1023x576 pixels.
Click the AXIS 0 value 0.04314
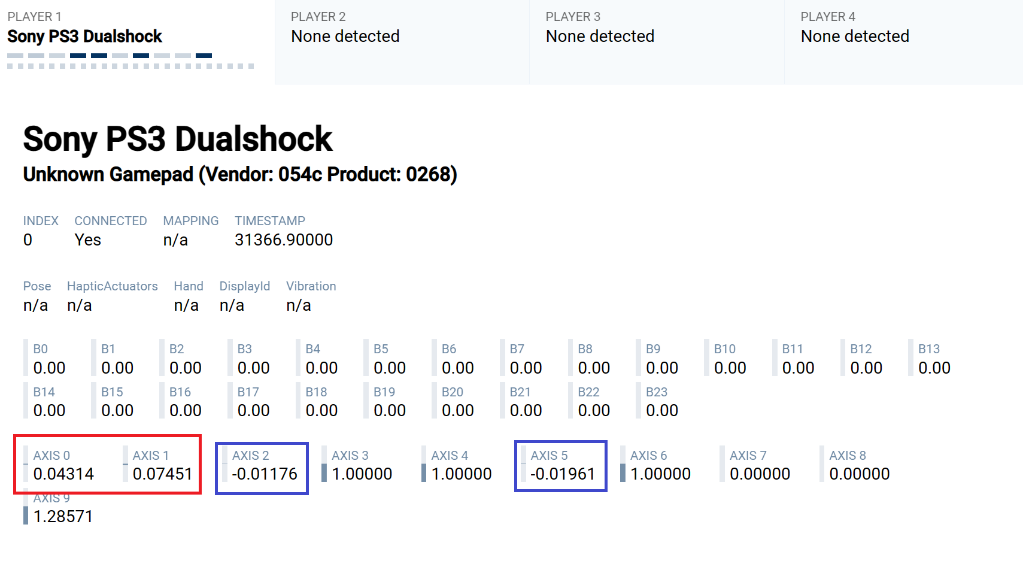point(64,474)
